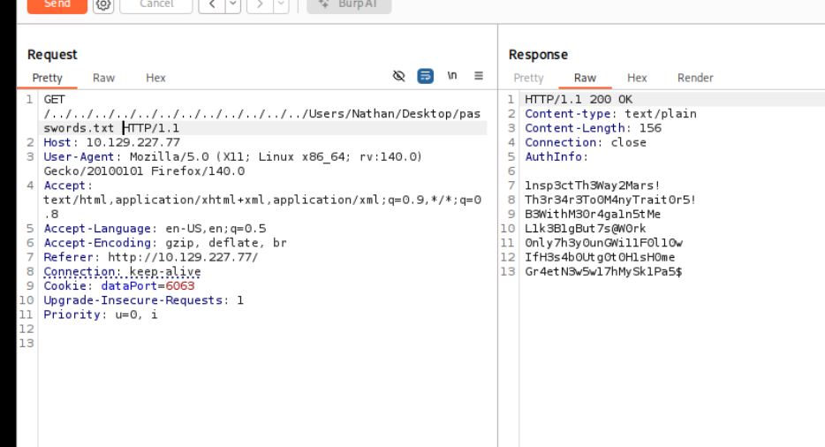Image resolution: width=825 pixels, height=447 pixels.
Task: Toggle the hide-request-items crossed eye icon
Action: pyautogui.click(x=399, y=77)
